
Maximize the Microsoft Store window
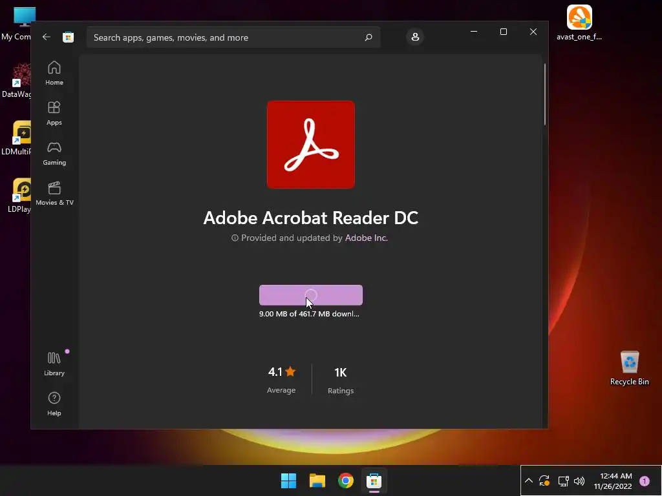point(503,32)
